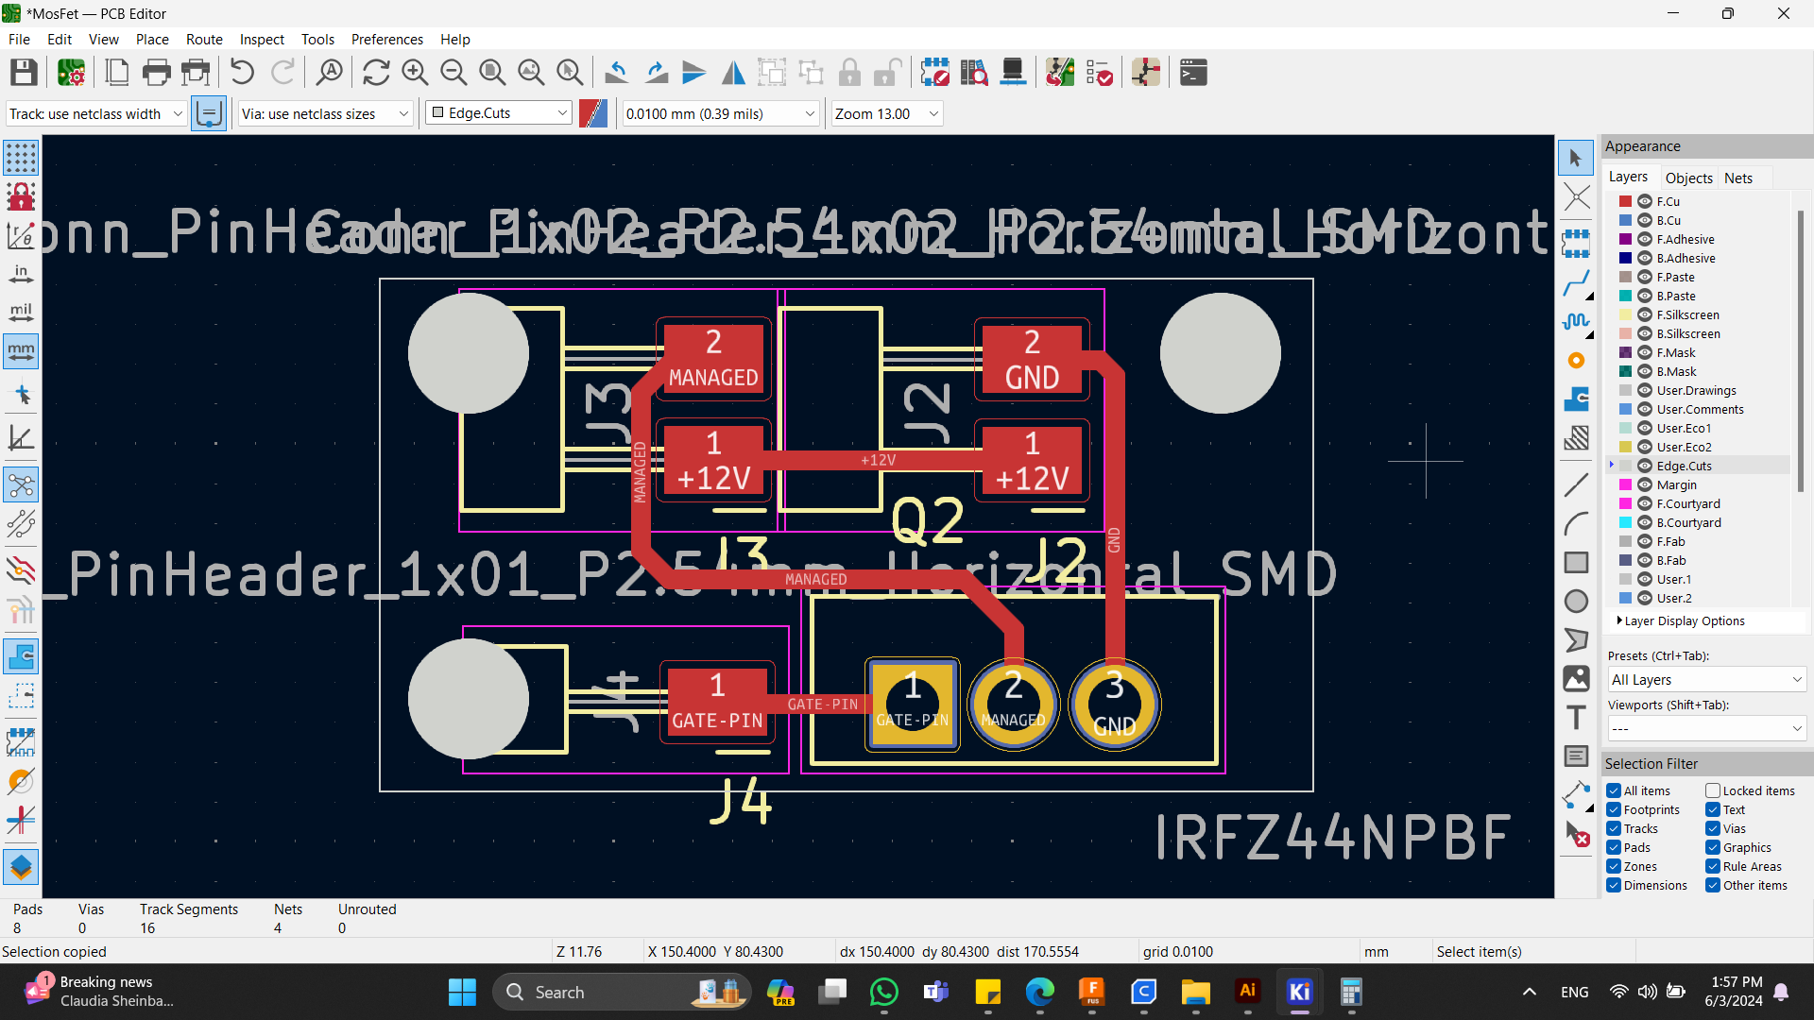This screenshot has height=1020, width=1814.
Task: Uncheck Rule Areas checkbox
Action: pos(1713,866)
